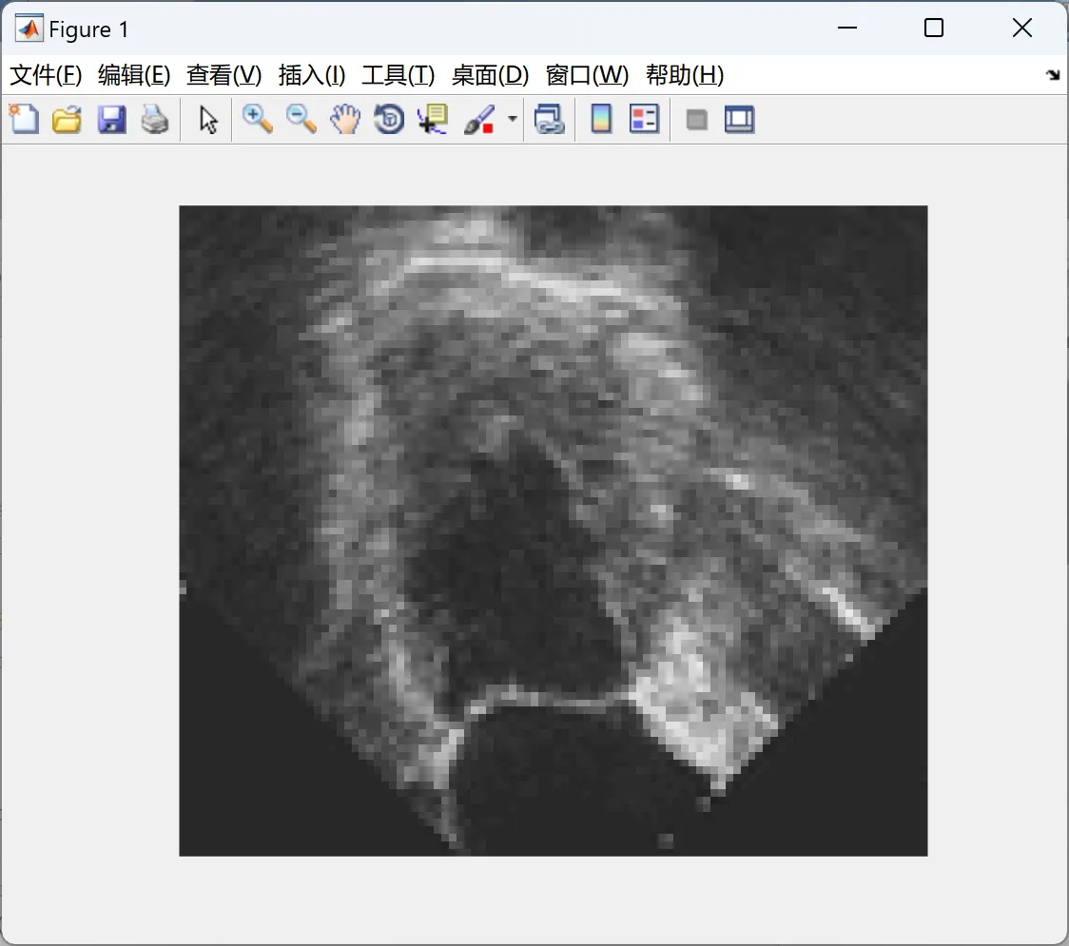Screen dimensions: 1069x946
Task: Select the Brush data tool
Action: 479,119
